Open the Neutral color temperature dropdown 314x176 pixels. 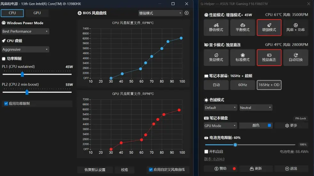[x=256, y=108]
